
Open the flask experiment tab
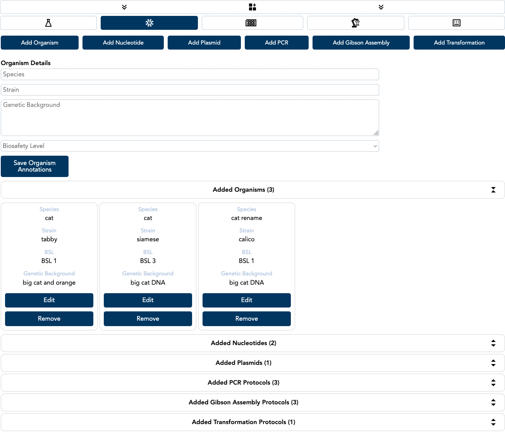[x=48, y=23]
